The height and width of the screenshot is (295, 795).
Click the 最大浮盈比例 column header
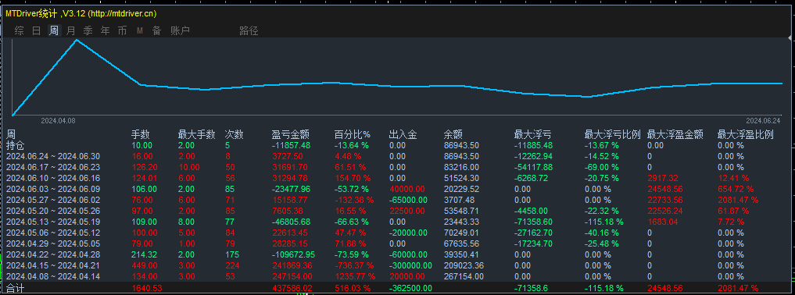coord(745,134)
